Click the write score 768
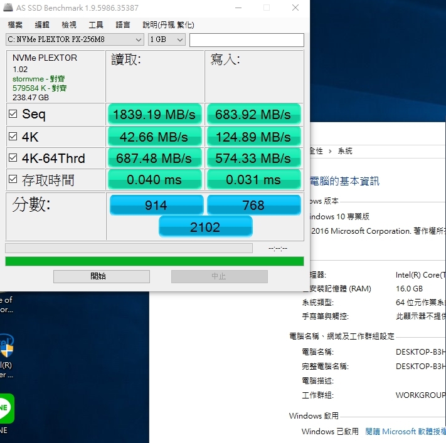The width and height of the screenshot is (446, 443). [x=253, y=205]
